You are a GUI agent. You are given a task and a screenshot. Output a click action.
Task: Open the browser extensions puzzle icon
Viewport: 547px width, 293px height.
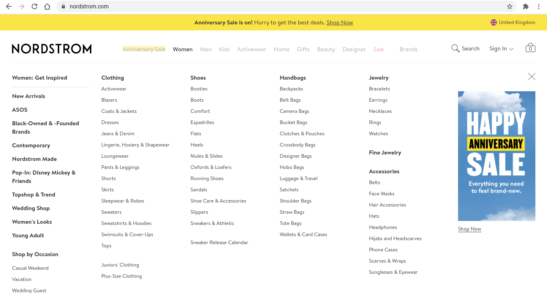point(526,6)
